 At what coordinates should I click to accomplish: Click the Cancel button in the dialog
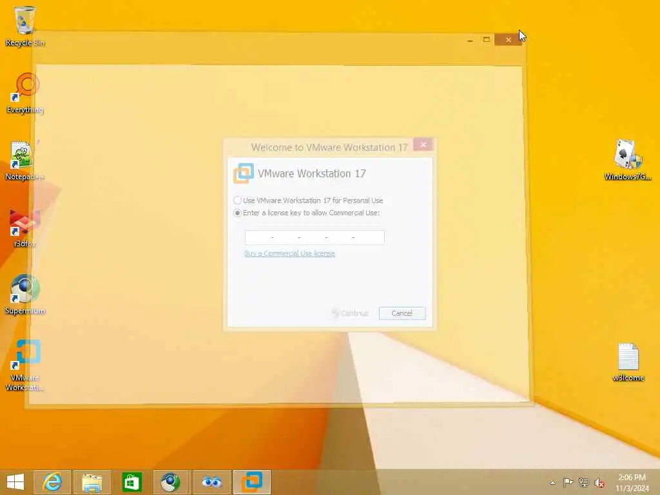pyautogui.click(x=402, y=313)
